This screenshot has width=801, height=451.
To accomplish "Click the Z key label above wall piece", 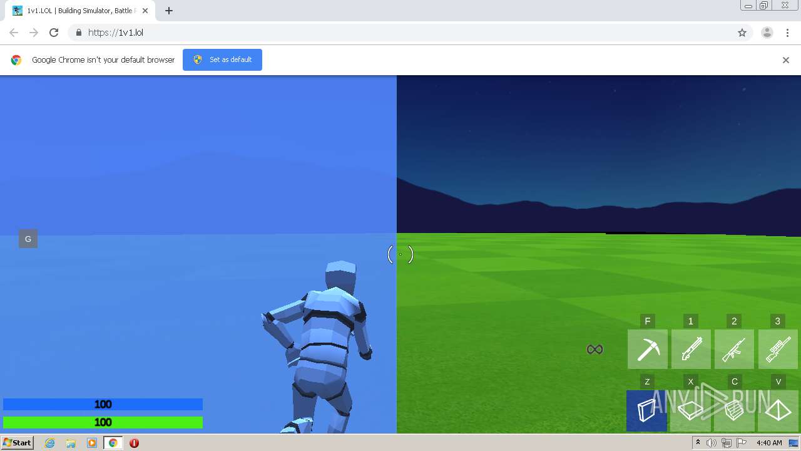I will 647,381.
